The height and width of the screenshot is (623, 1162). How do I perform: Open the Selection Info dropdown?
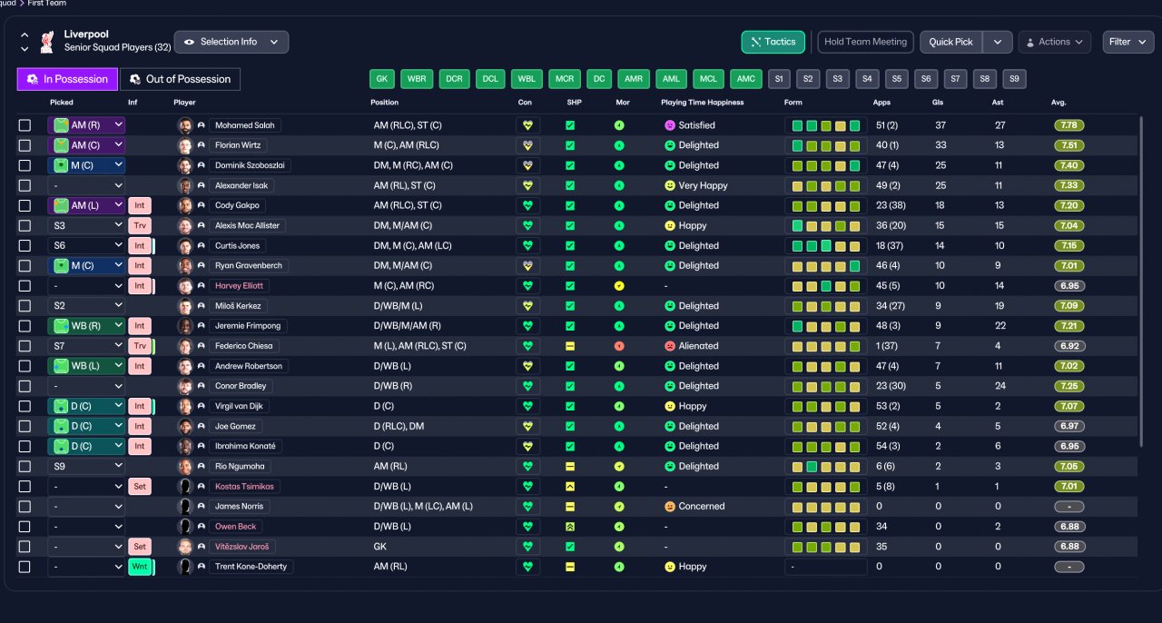coord(231,42)
